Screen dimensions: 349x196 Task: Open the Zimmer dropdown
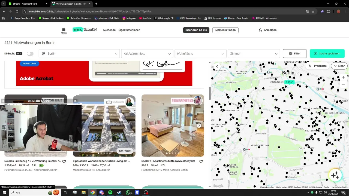(254, 54)
